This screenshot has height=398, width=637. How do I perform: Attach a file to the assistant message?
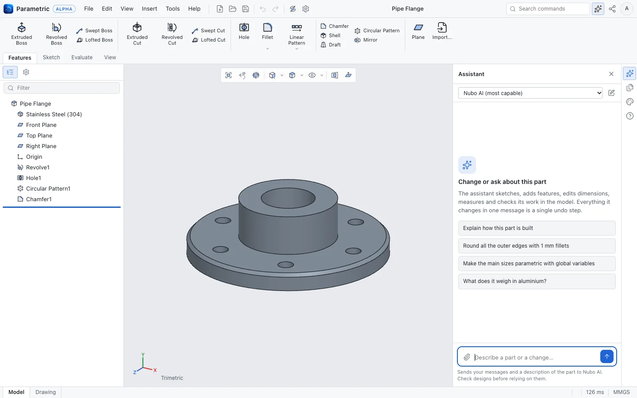[467, 357]
